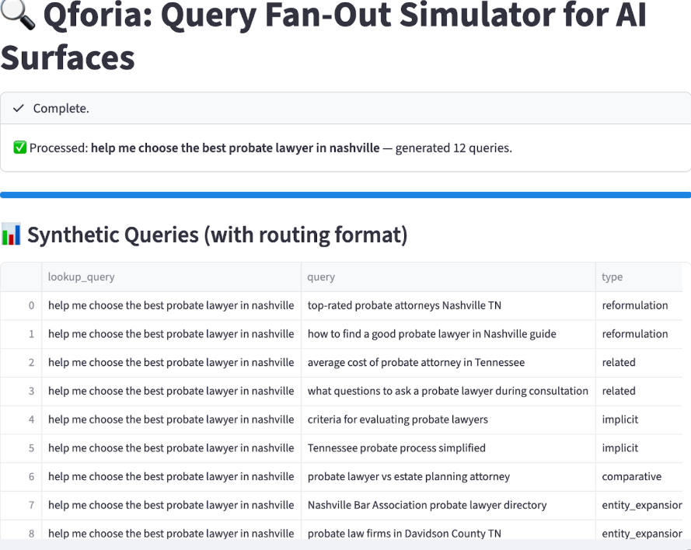Select the Tennessee probate process simplified query cell

click(x=395, y=448)
